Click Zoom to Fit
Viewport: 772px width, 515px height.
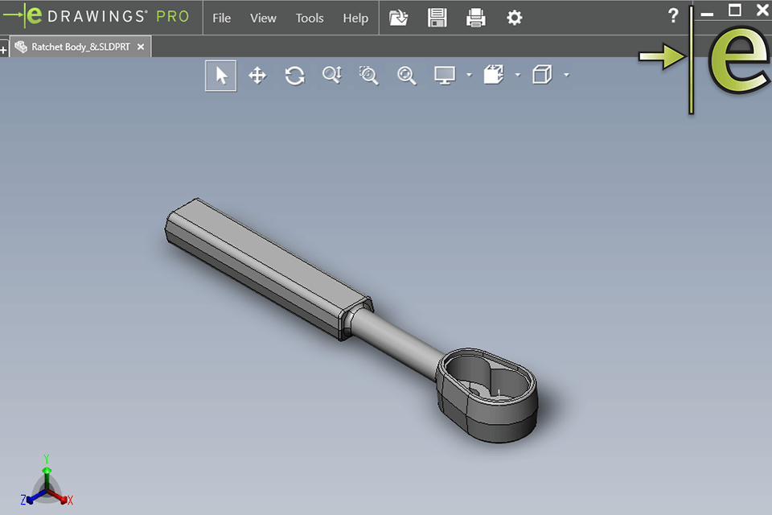pyautogui.click(x=407, y=76)
